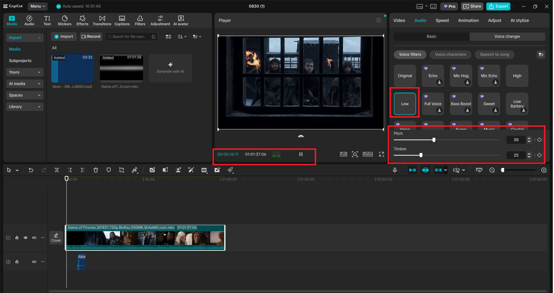Open the Effects panel

pos(82,21)
